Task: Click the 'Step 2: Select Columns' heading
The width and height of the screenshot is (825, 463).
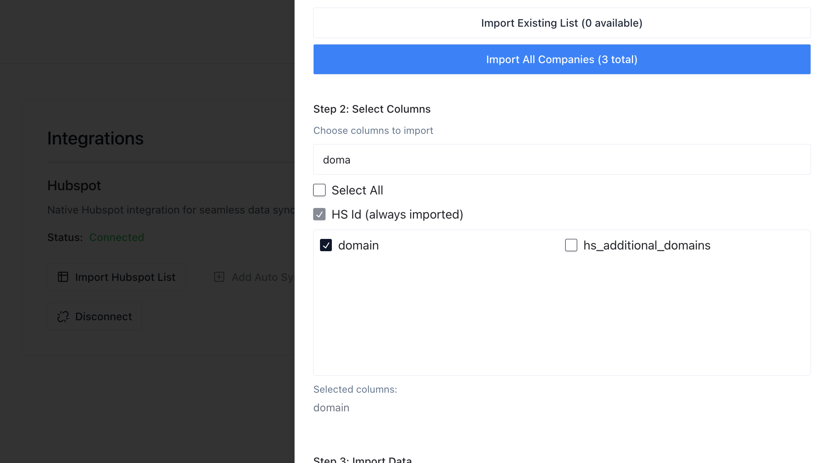Action: [372, 109]
